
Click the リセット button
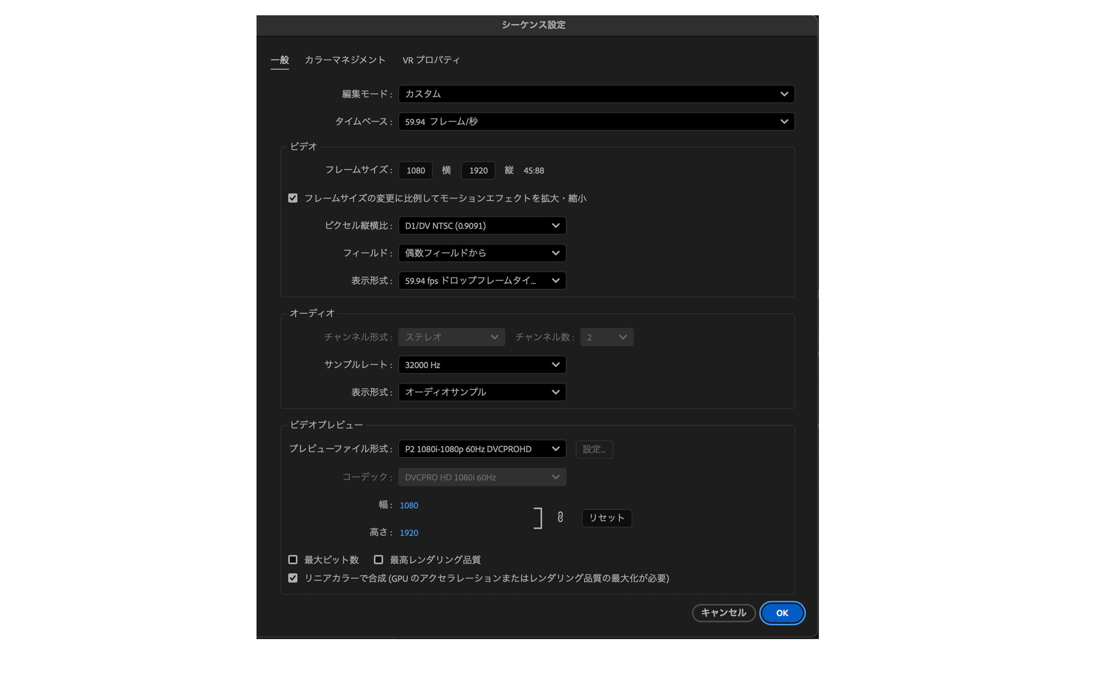click(x=606, y=518)
